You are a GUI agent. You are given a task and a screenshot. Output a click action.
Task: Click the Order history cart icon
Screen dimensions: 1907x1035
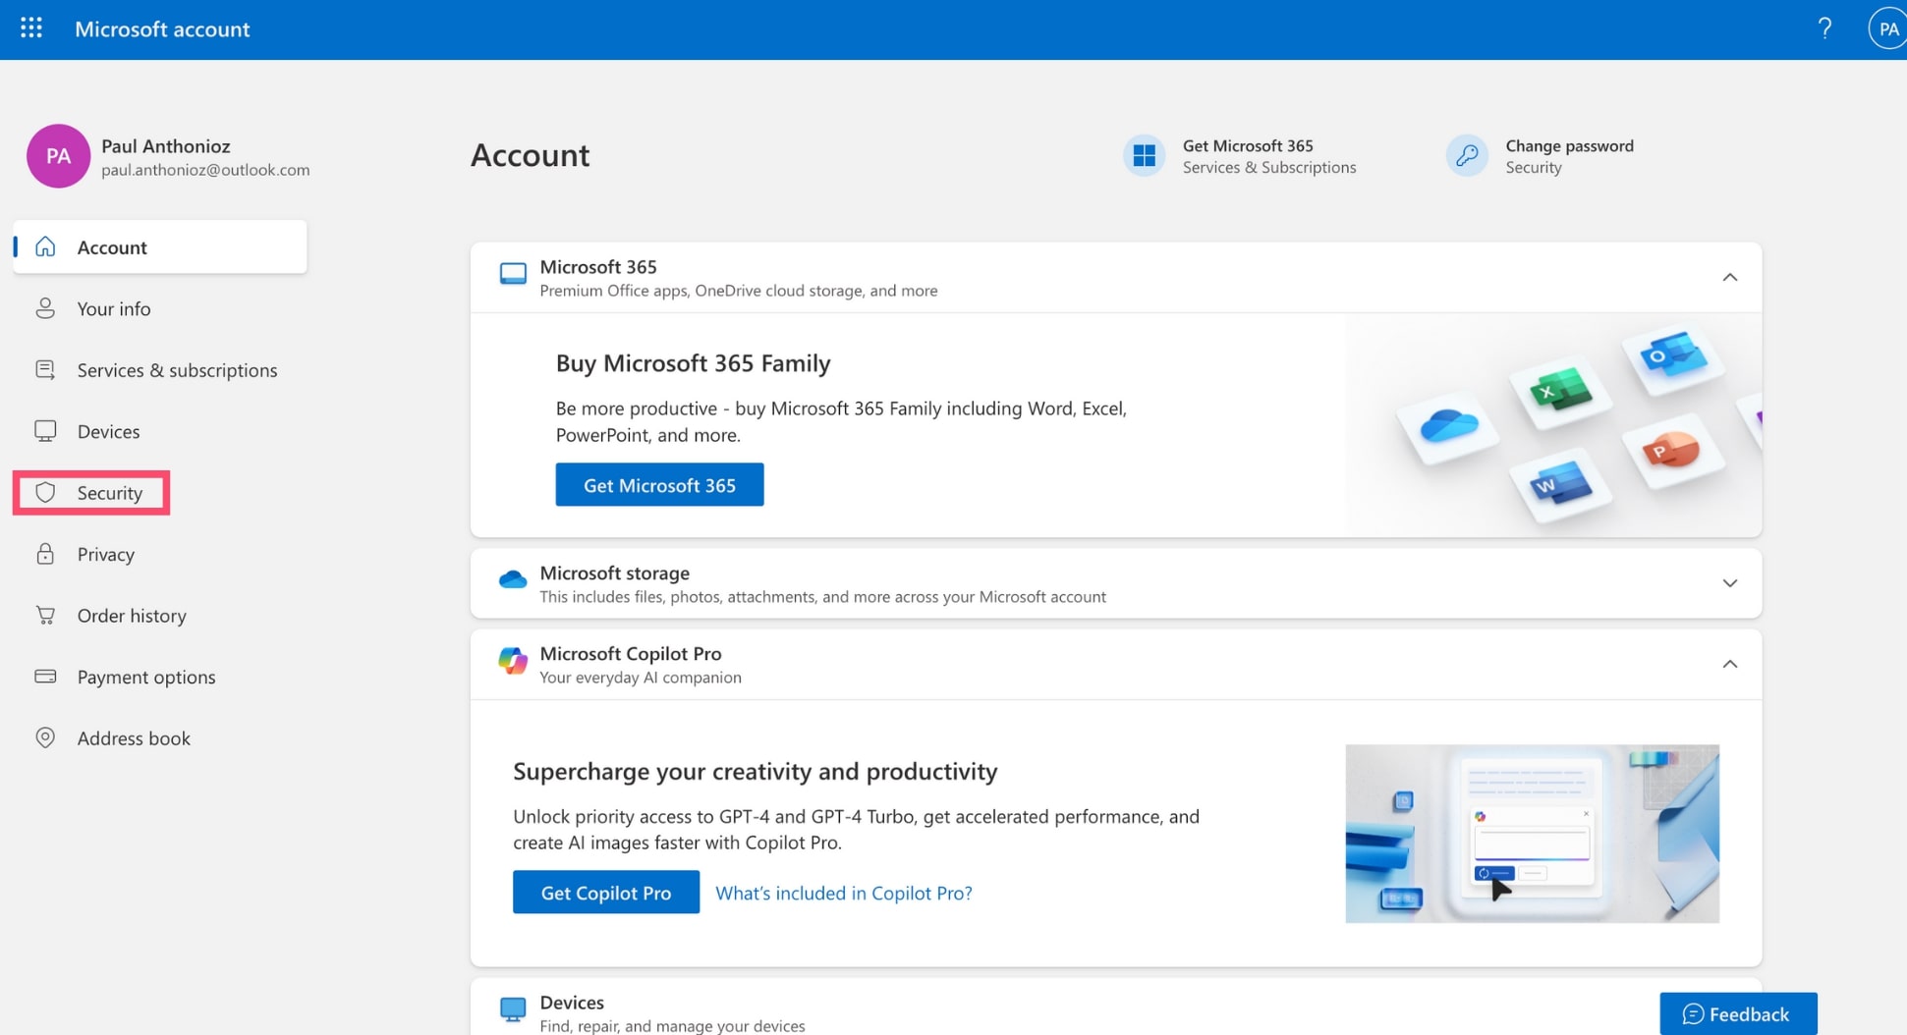pyautogui.click(x=45, y=615)
